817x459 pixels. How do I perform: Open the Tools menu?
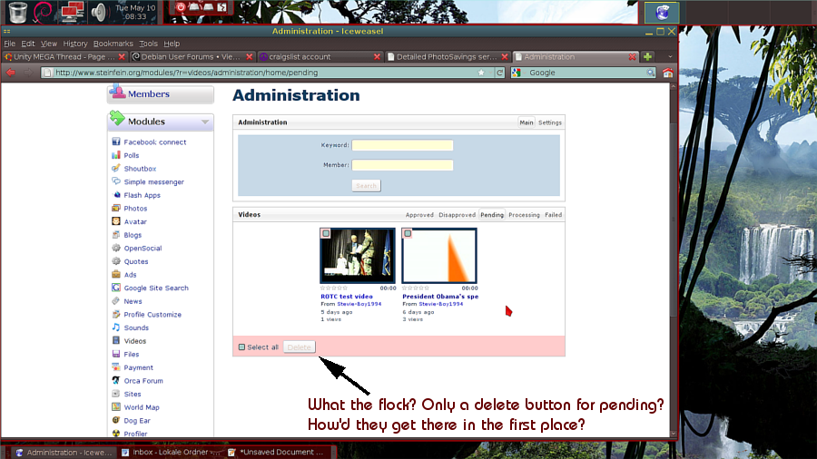click(148, 44)
